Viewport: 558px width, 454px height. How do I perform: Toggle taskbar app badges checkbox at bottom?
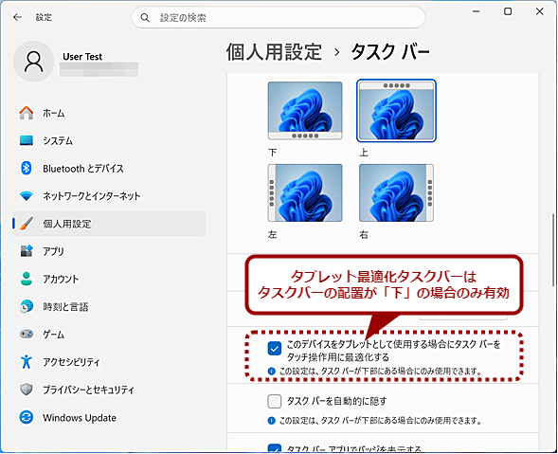click(x=275, y=448)
